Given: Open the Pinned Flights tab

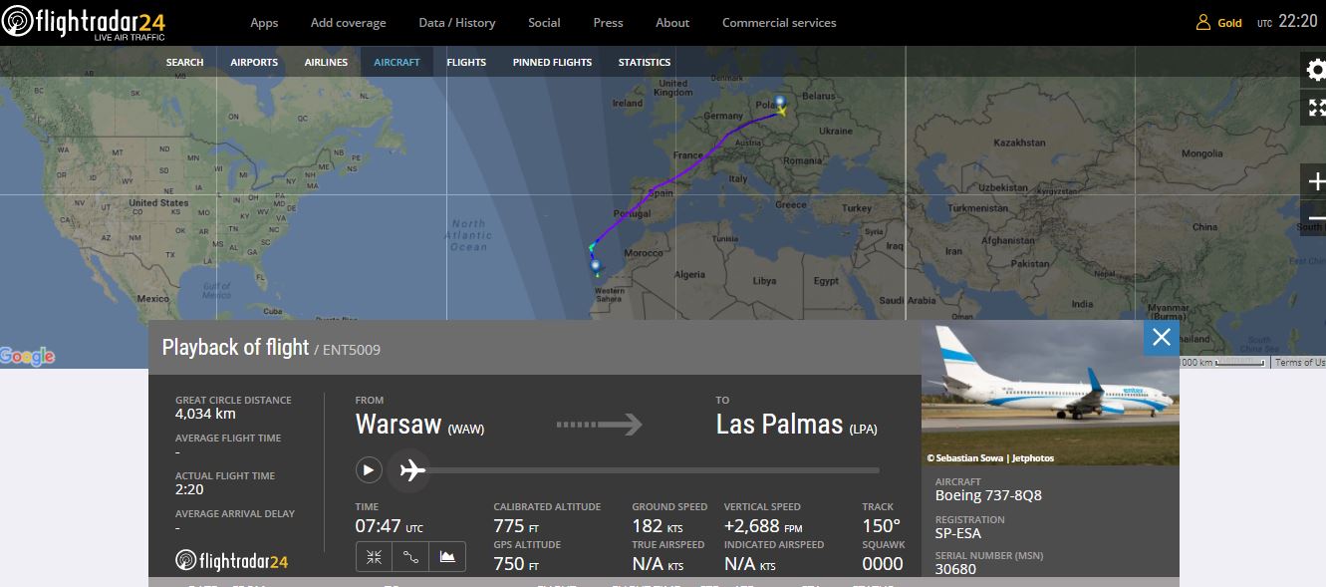Looking at the screenshot, I should (552, 62).
